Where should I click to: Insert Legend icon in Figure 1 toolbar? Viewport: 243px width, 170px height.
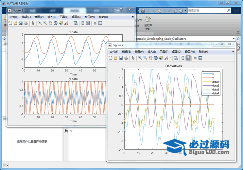(88, 23)
